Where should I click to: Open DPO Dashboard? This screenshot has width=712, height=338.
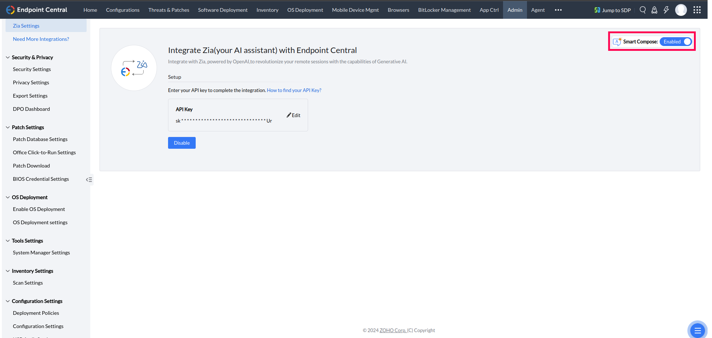(31, 109)
